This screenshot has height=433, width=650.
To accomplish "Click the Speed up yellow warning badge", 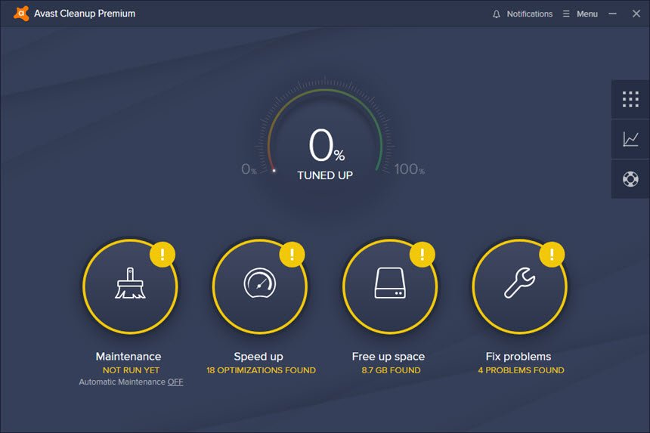I will tap(292, 255).
